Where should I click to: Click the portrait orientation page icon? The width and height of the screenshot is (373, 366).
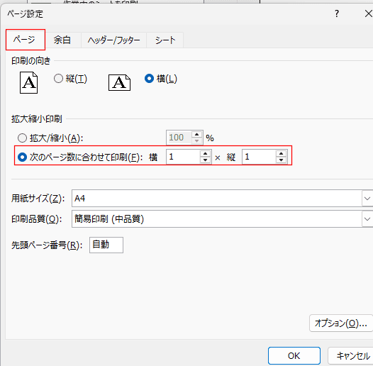28,82
